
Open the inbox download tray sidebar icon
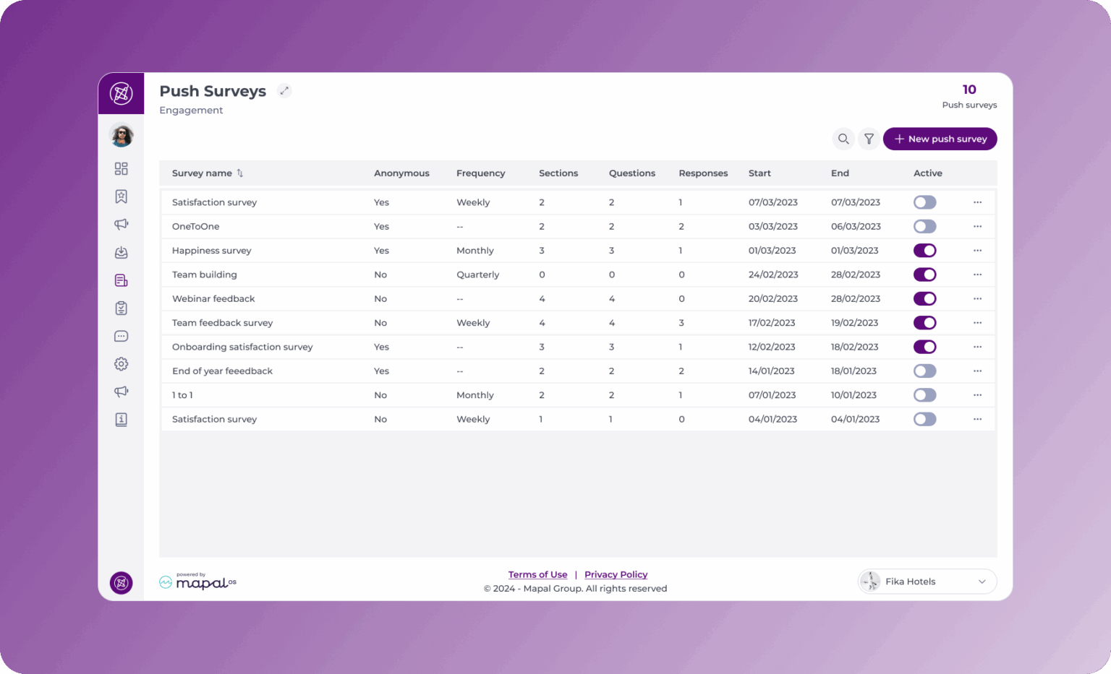click(x=122, y=252)
